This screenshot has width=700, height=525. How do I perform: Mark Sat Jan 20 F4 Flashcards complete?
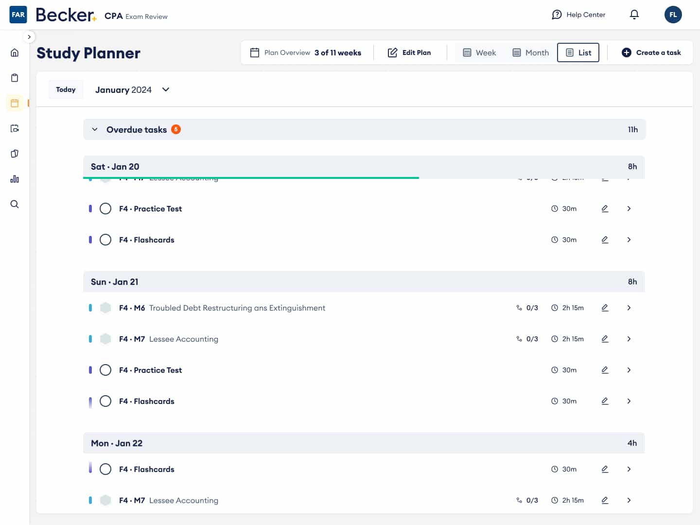(105, 240)
